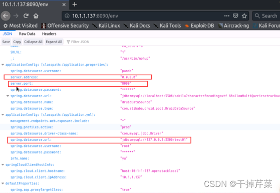Bookmark this page with the star icon
280x193 pixels.
click(244, 16)
